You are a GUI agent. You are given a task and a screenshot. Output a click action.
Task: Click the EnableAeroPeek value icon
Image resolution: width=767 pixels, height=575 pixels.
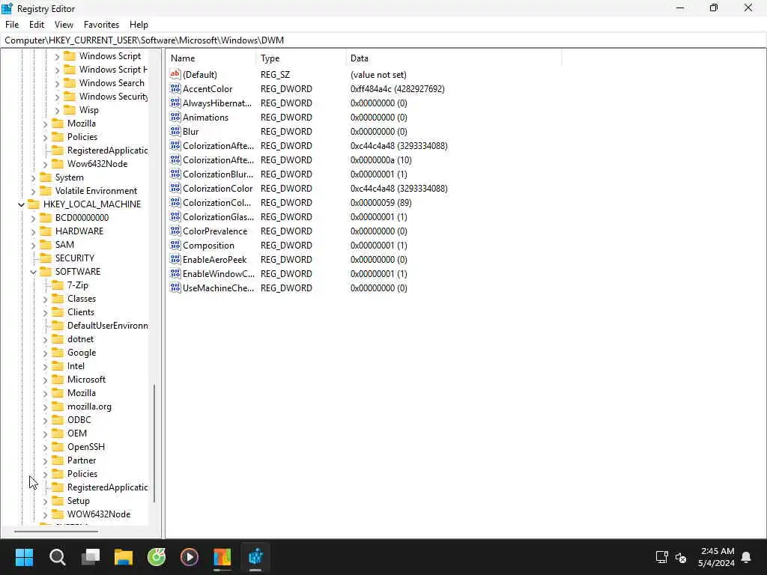(x=175, y=259)
